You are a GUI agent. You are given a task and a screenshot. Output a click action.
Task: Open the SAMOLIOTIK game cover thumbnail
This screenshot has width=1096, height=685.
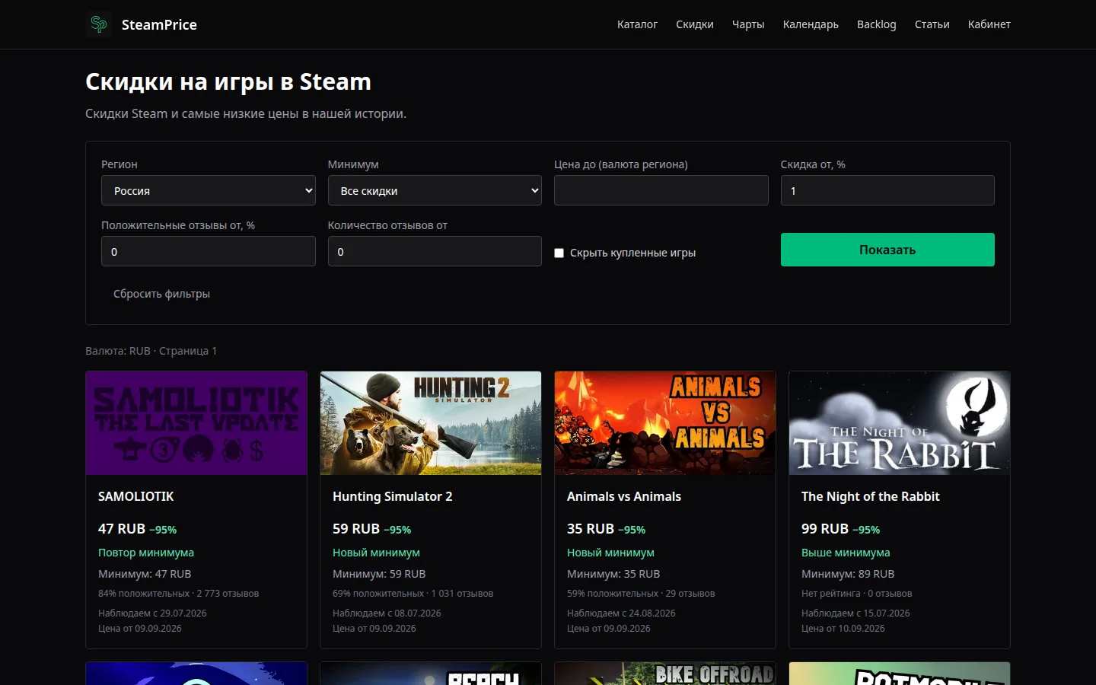[x=196, y=423]
